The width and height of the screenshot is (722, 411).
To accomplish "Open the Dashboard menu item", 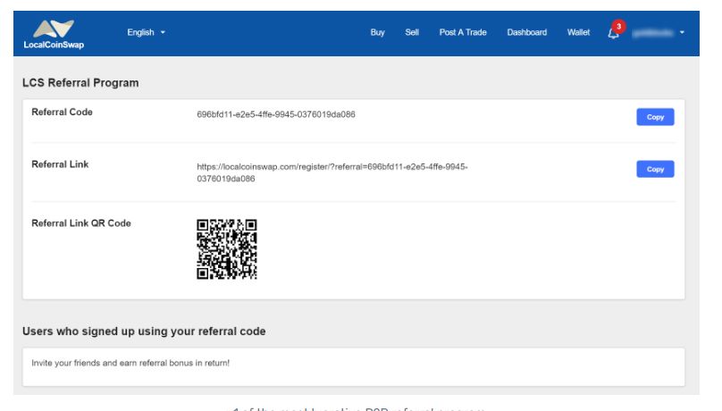I will coord(527,32).
